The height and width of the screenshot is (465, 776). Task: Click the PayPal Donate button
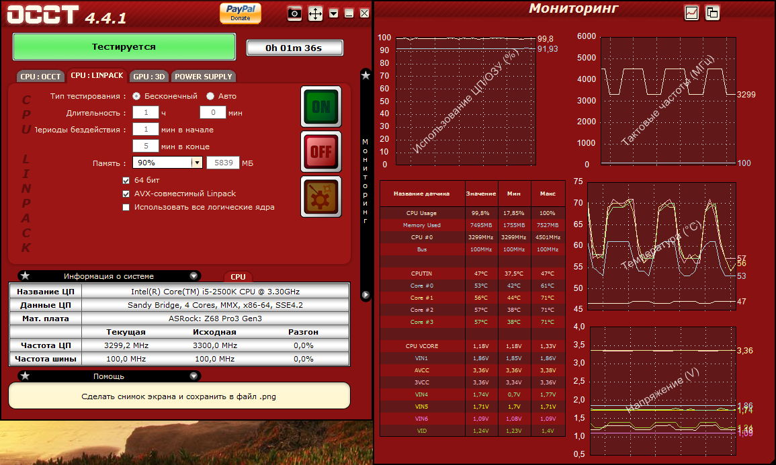240,13
